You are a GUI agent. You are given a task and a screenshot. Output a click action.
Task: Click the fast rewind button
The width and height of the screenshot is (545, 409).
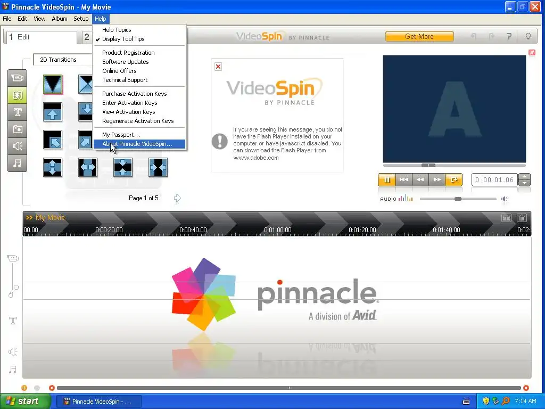pos(420,180)
